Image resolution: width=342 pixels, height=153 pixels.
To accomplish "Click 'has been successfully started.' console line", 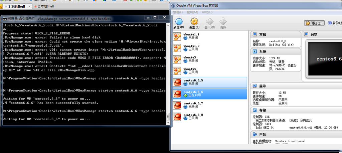I will pos(67,103).
